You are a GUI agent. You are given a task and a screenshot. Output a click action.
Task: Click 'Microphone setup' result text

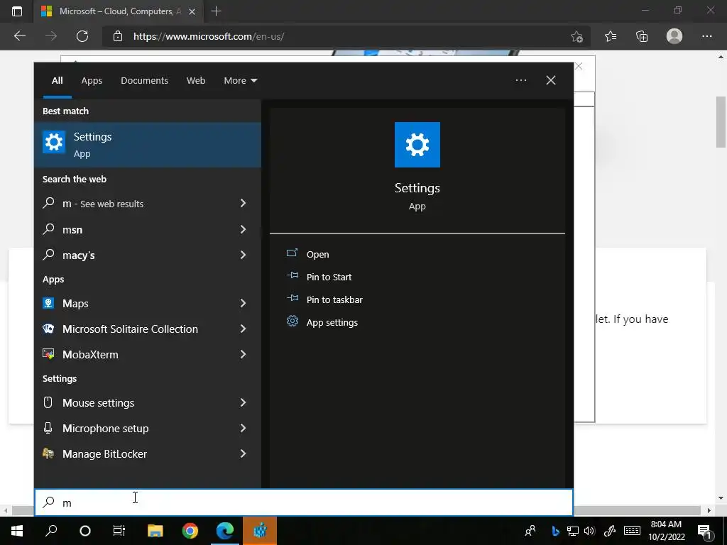[105, 428]
